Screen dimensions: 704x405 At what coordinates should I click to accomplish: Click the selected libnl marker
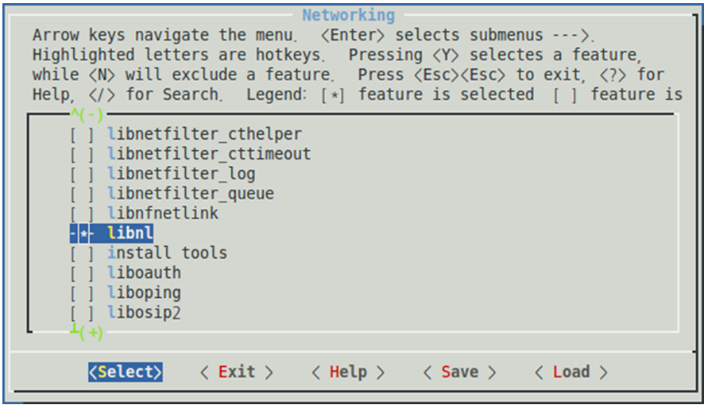(x=83, y=233)
